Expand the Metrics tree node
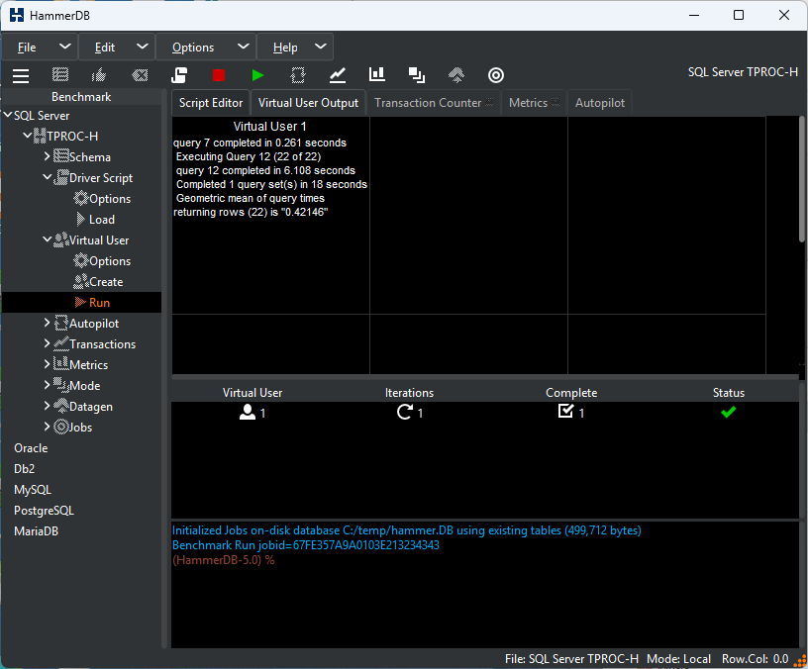 click(47, 364)
